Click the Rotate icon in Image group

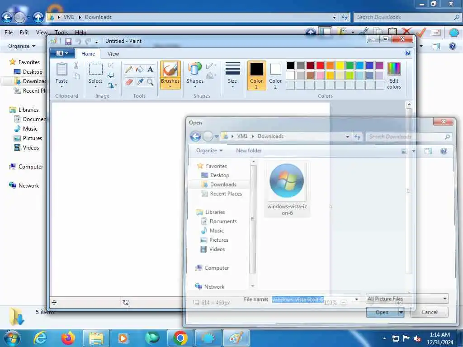pos(112,85)
